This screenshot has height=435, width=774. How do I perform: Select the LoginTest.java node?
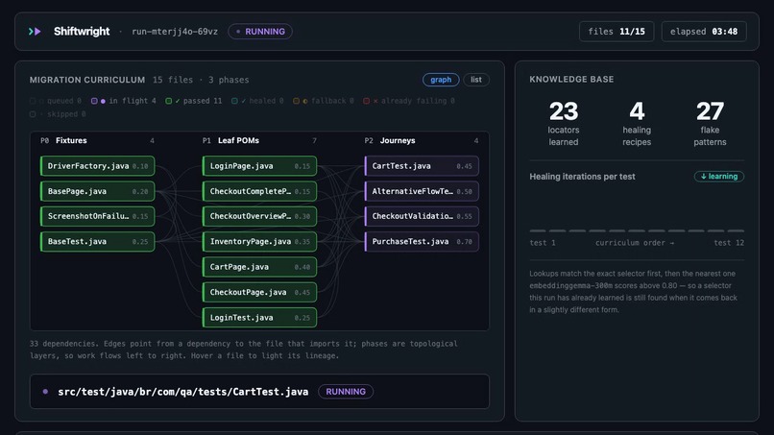[259, 318]
